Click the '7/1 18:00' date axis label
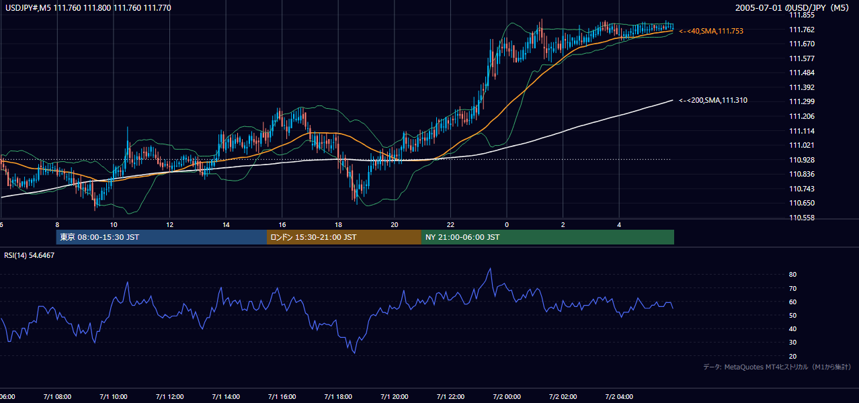 pyautogui.click(x=338, y=397)
